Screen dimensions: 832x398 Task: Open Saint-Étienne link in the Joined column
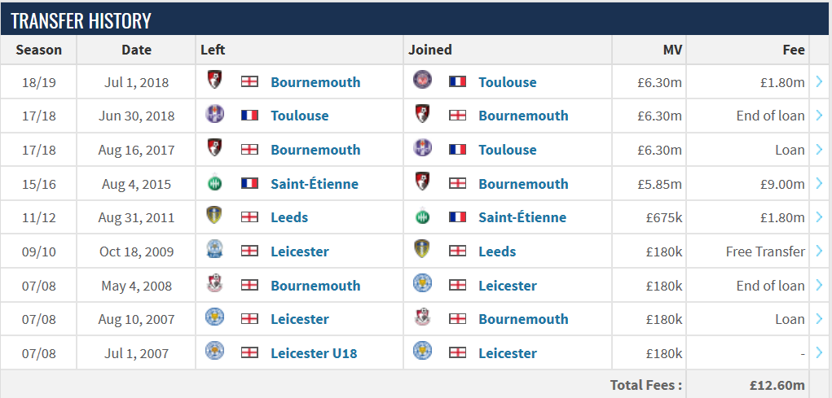(522, 217)
